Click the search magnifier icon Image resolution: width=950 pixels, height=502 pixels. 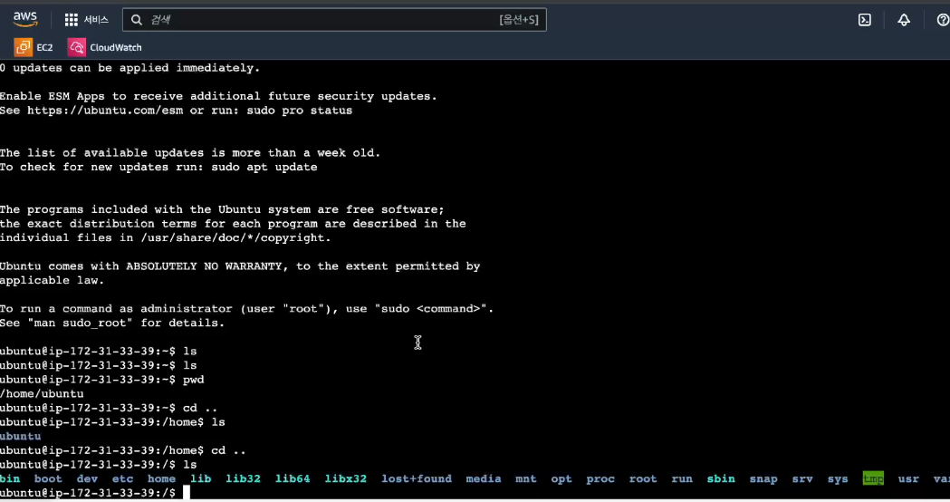coord(137,20)
